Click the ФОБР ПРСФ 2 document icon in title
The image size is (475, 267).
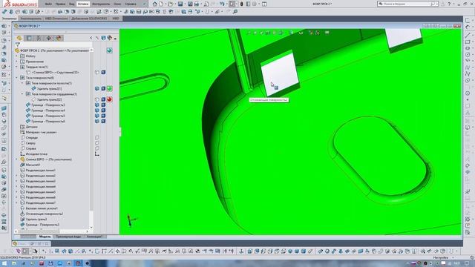16,26
